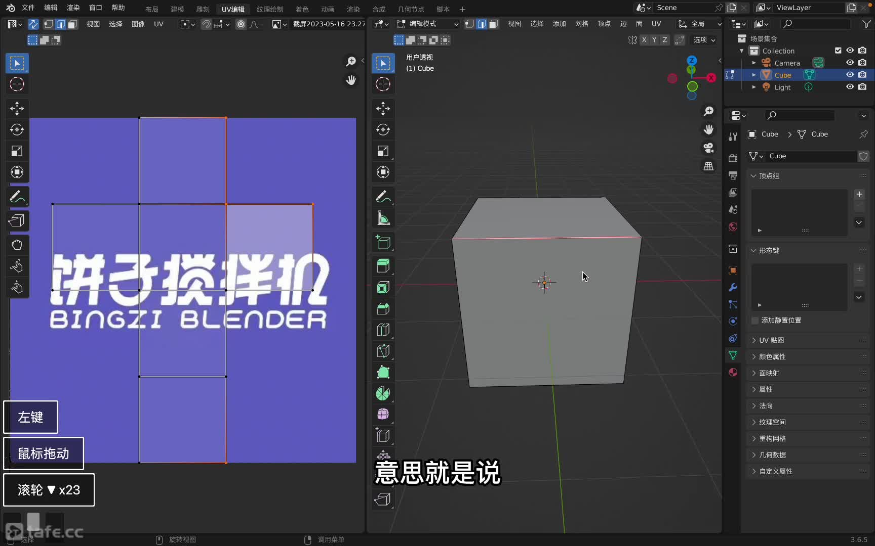Select the Move tool in 3D viewport toolbar

(x=383, y=108)
